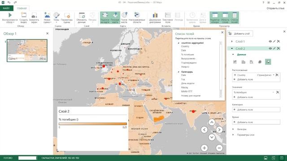The width and height of the screenshot is (287, 161).
Task: Rename Слой 1 with pencil icon
Action: (x=274, y=42)
